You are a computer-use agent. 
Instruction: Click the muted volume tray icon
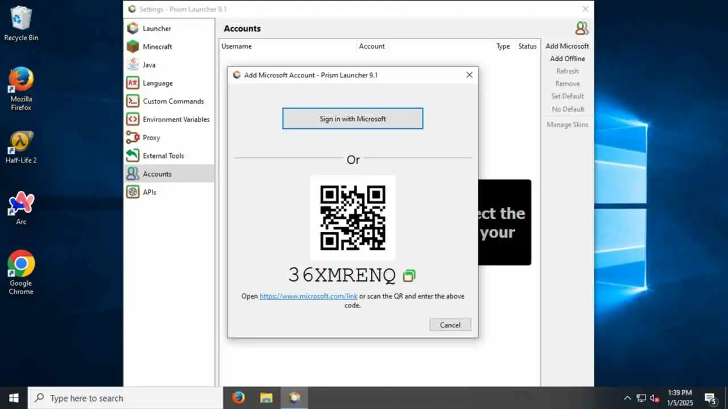655,398
